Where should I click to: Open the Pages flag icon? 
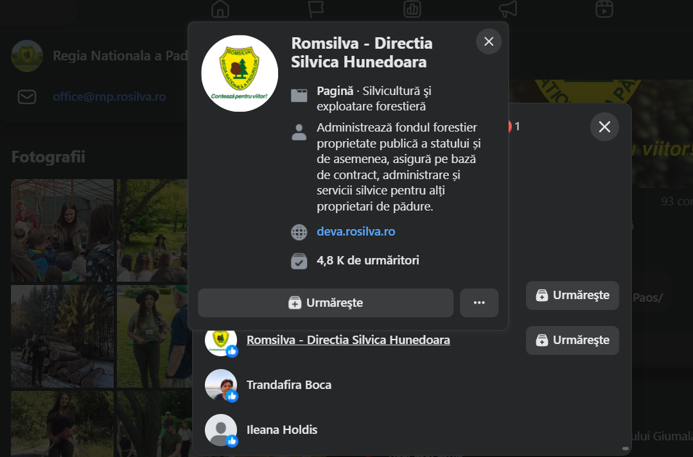coord(316,9)
